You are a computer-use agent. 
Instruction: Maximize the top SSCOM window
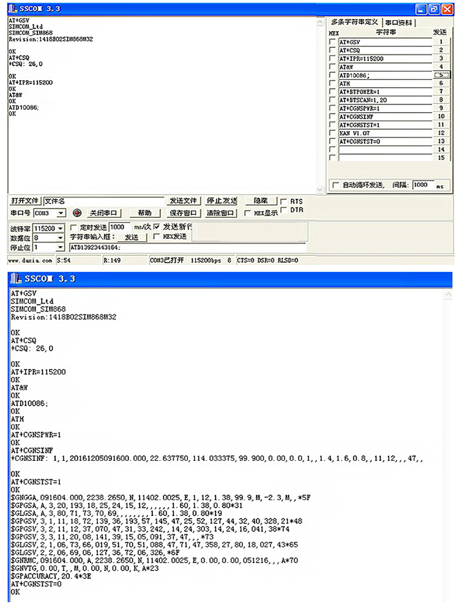click(x=433, y=9)
